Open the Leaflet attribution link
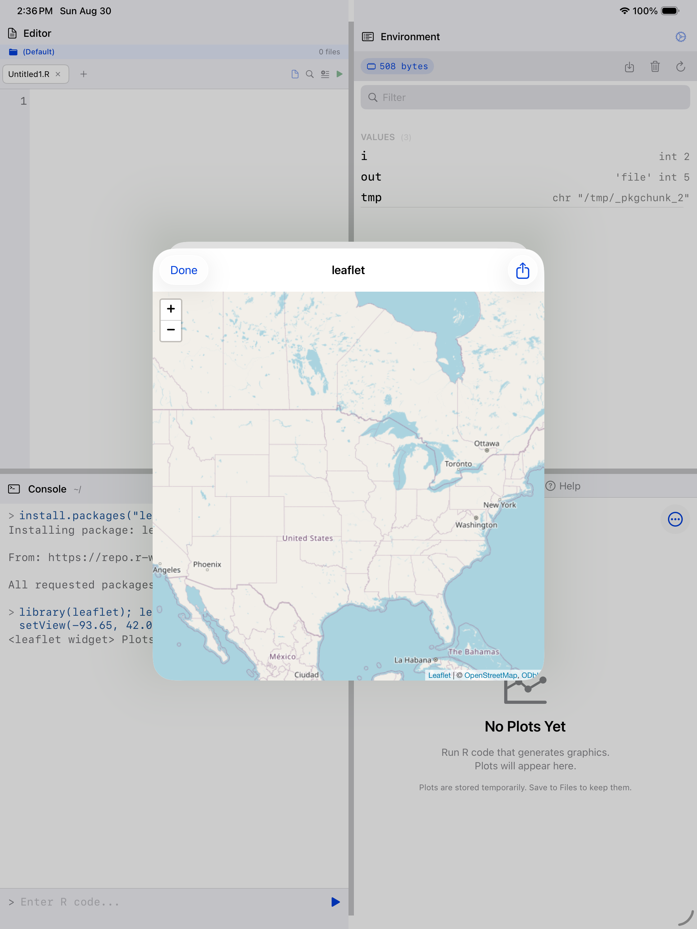697x929 pixels. (x=439, y=675)
